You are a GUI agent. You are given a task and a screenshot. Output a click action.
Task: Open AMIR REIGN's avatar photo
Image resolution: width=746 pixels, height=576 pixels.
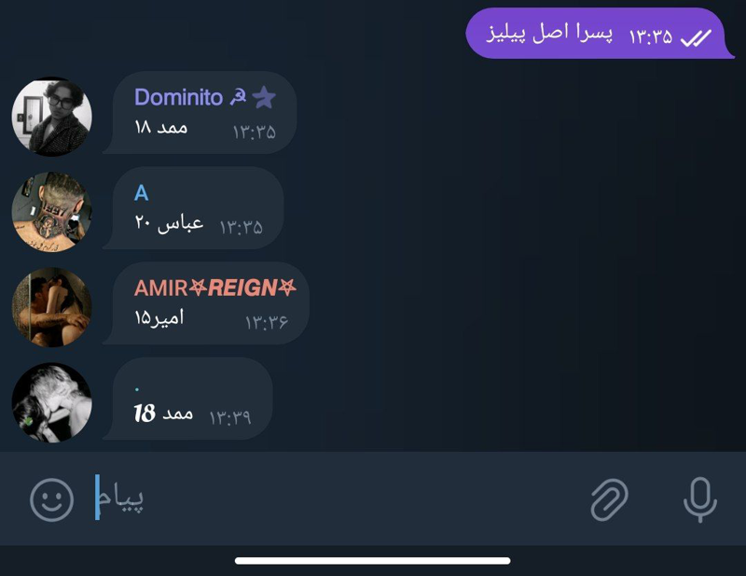click(52, 307)
